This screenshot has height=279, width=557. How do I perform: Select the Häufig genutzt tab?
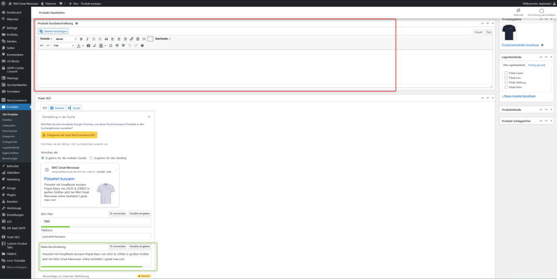(x=536, y=65)
